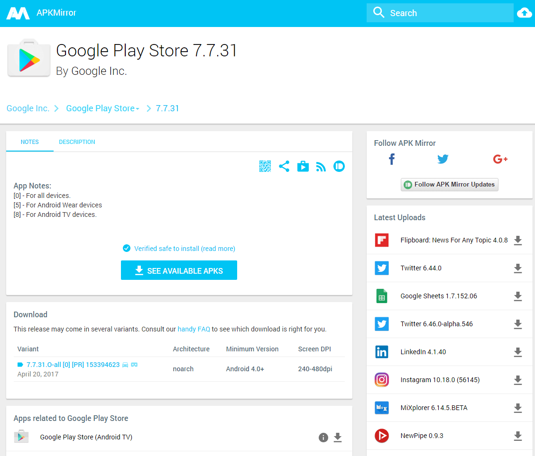Click the share icon
The image size is (535, 456).
point(284,166)
